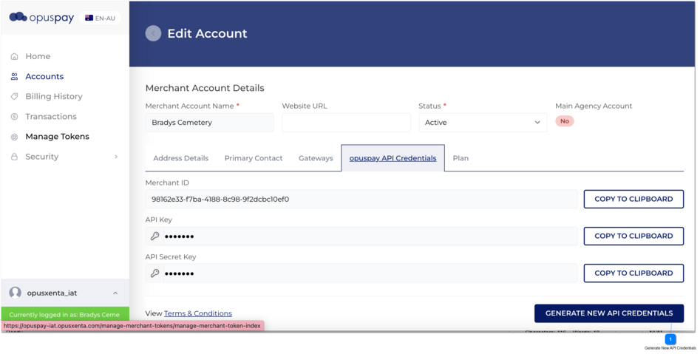Open the Accounts menu item

pyautogui.click(x=44, y=76)
